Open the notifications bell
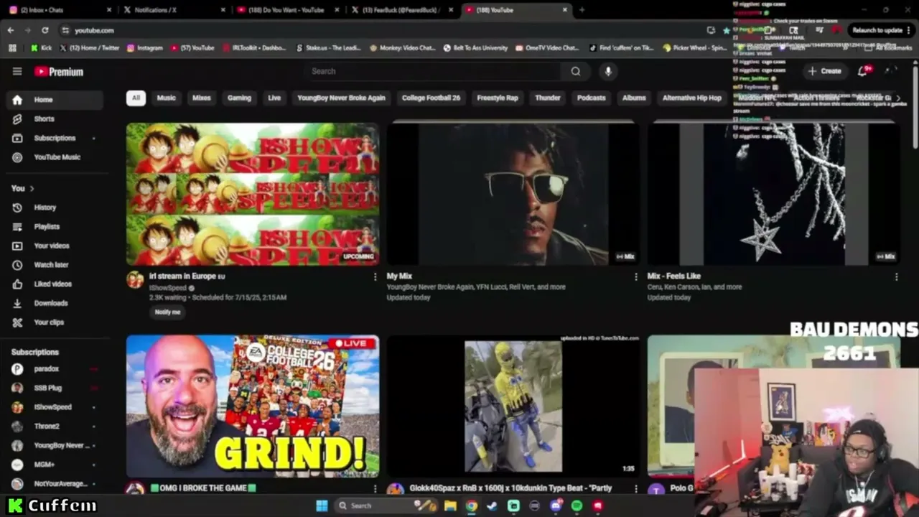This screenshot has width=919, height=517. point(864,71)
